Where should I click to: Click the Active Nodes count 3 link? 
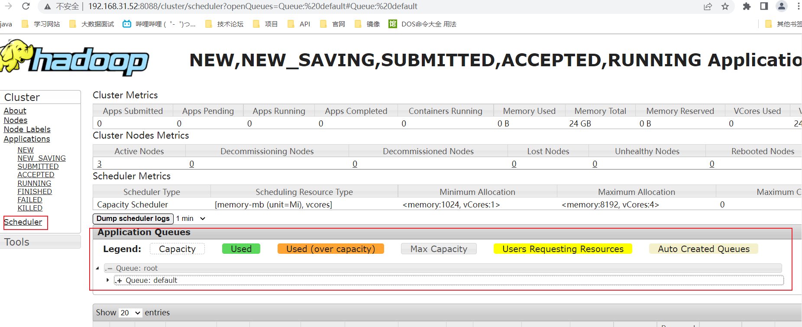coord(100,164)
